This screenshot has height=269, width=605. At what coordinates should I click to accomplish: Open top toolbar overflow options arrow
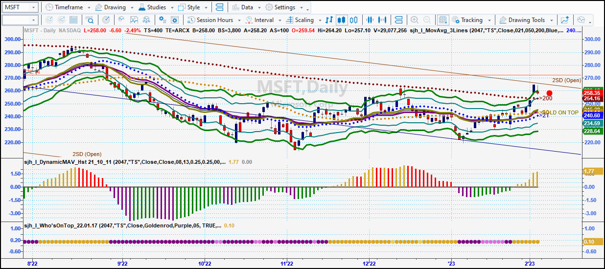(308, 9)
